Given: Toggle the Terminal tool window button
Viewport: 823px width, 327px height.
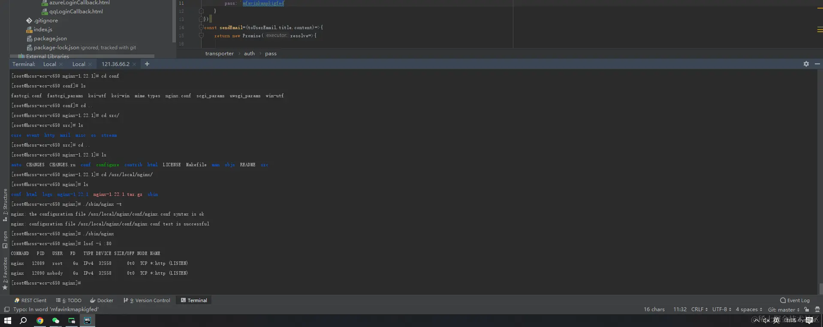Looking at the screenshot, I should point(194,300).
